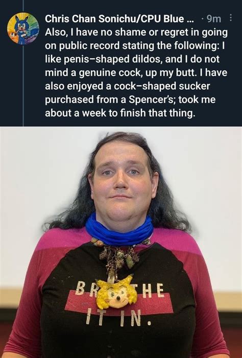Tap the line 'purchased from a Spencer's'
Viewport: 242px width, 358px height.
click(130, 100)
